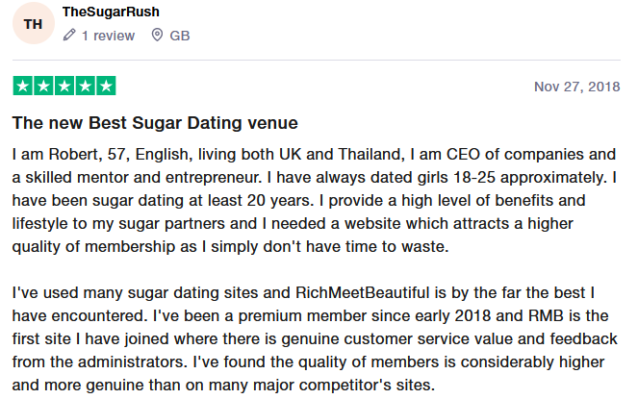Viewport: 638px width, 399px height.
Task: Click the pencil review-count icon
Action: tap(69, 35)
